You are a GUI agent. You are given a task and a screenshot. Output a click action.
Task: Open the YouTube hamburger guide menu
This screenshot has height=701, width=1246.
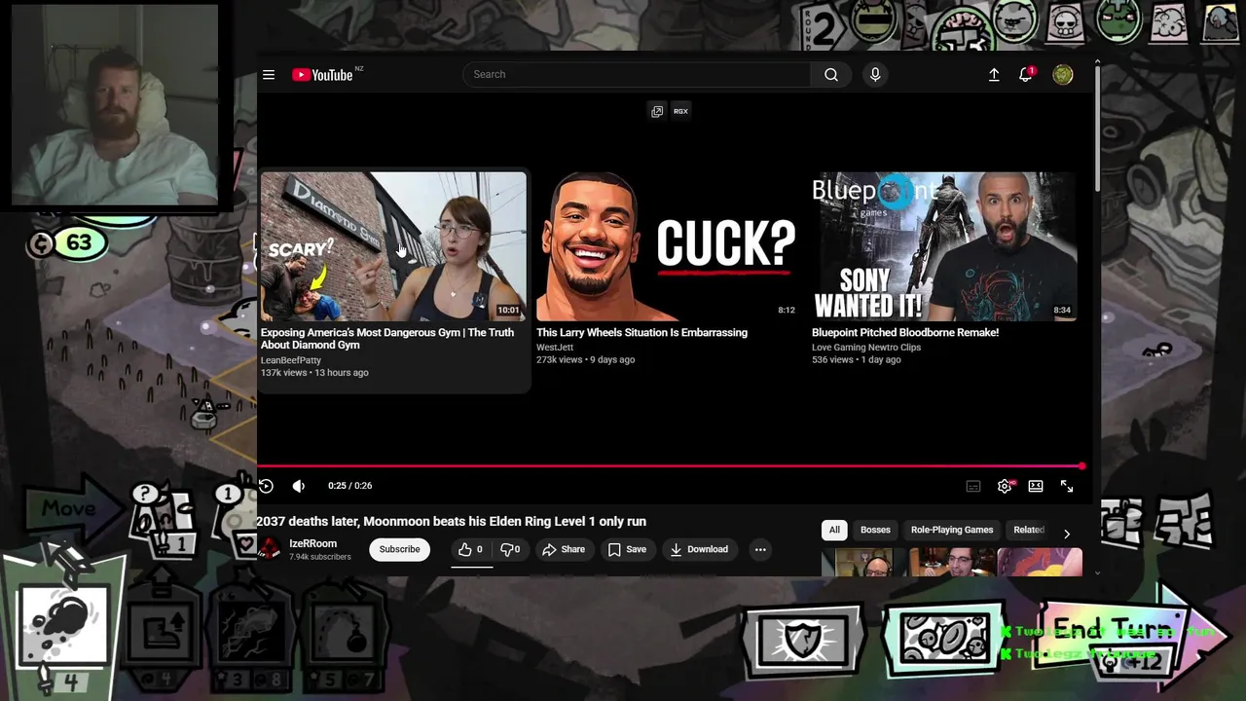(x=269, y=75)
